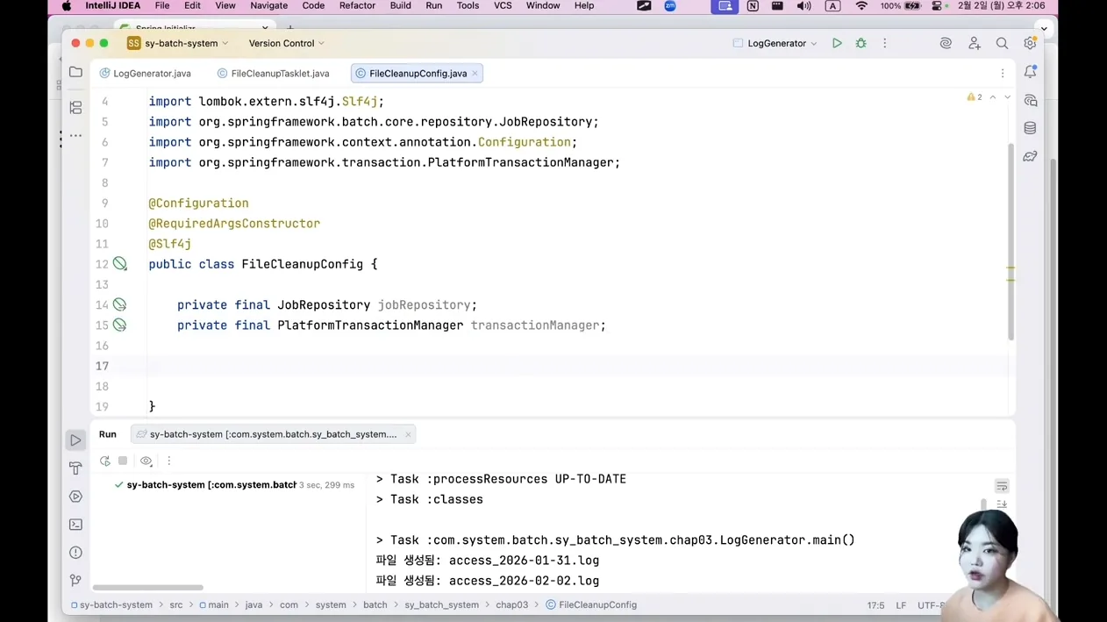Click the FileCleanupConfig breadcrumb
The image size is (1107, 622).
pos(591,605)
